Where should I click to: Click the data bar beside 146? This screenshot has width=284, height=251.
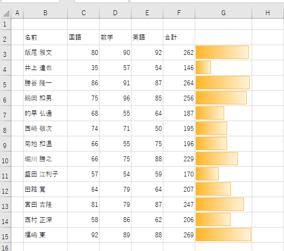coord(203,68)
